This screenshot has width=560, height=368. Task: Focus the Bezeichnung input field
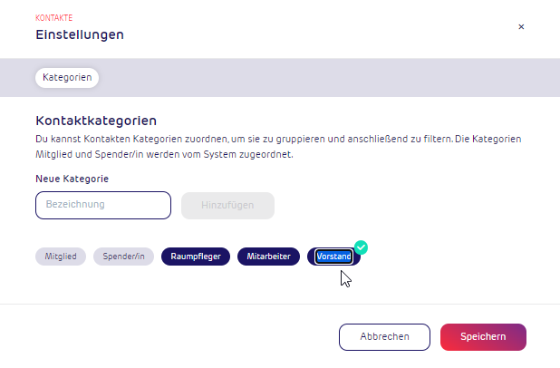tap(103, 205)
